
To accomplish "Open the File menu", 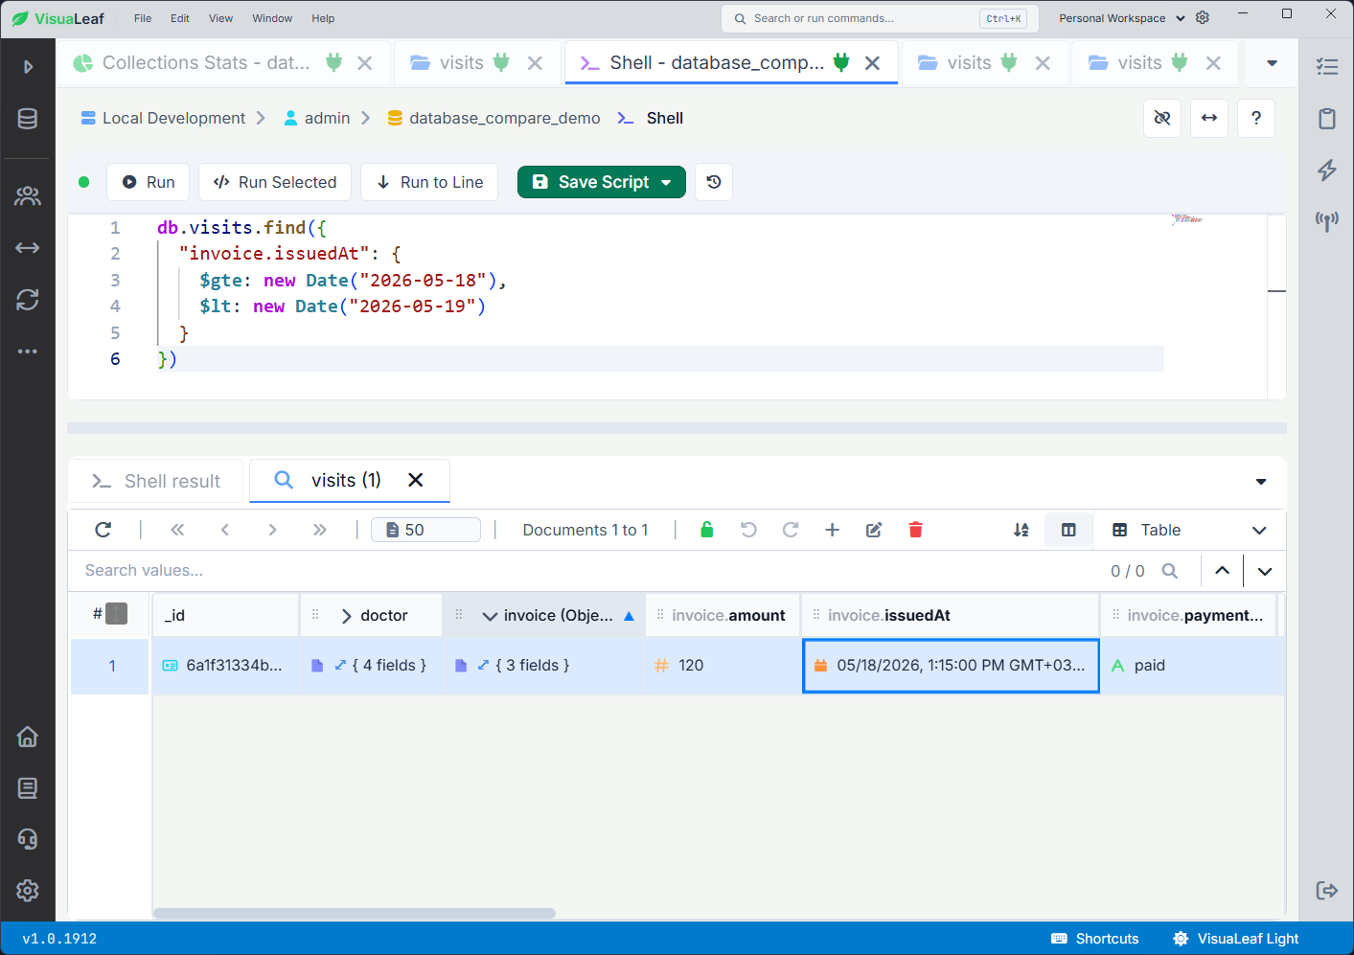I will (143, 18).
